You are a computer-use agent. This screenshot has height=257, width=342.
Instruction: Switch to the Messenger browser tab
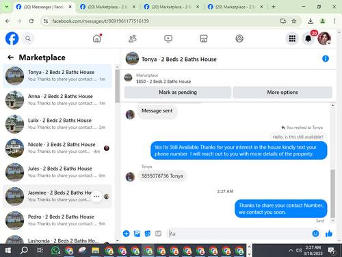coord(43,7)
